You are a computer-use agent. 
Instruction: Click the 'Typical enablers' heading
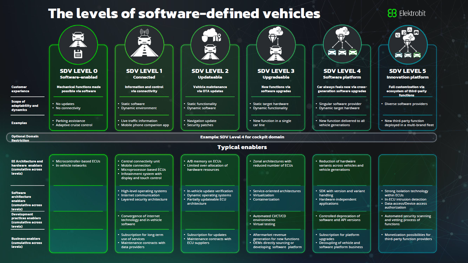click(x=242, y=147)
